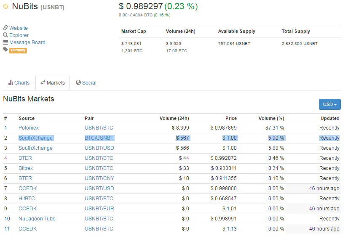Viewport: 345px width, 236px height.
Task: Click the 17.90 BTC volume value
Action: coord(177,51)
